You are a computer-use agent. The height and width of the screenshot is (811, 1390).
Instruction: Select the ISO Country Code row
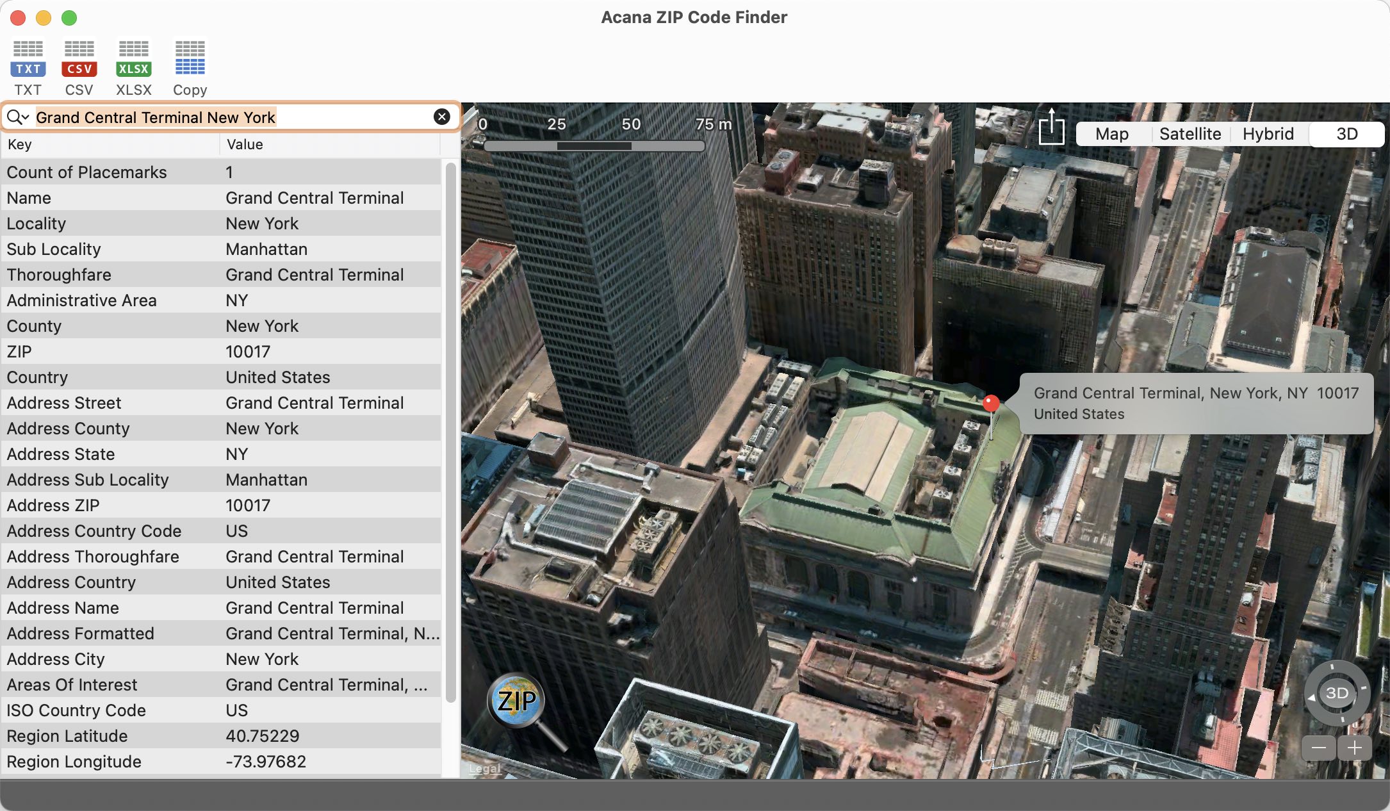[x=221, y=710]
